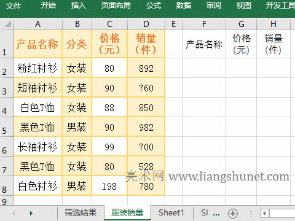Screen dimensions: 295x221
Task: Open the 插入 ribbon tab
Action: tap(79, 6)
